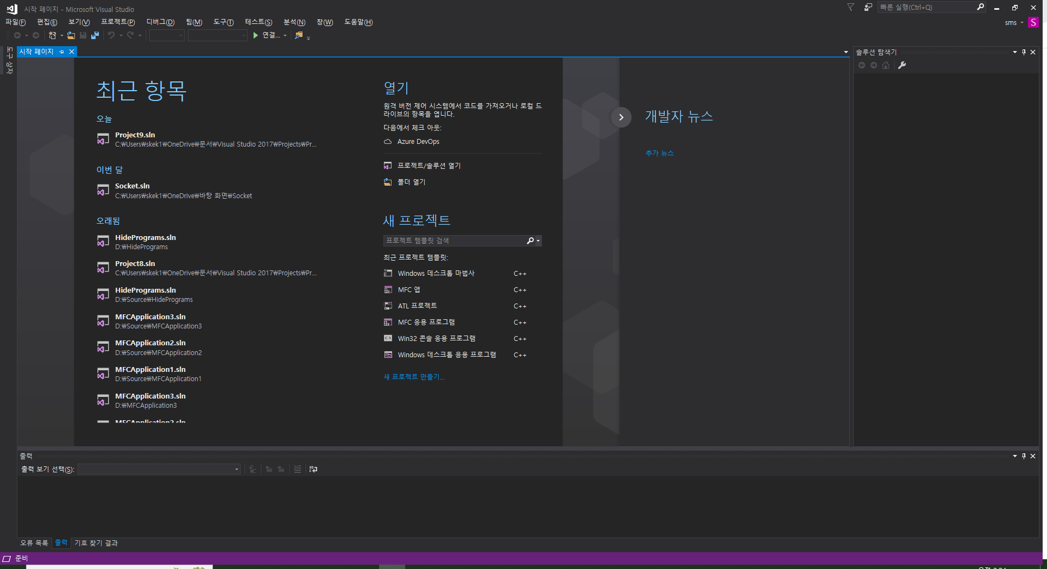
Task: Open the New Project dropdown arrow
Action: click(61, 36)
